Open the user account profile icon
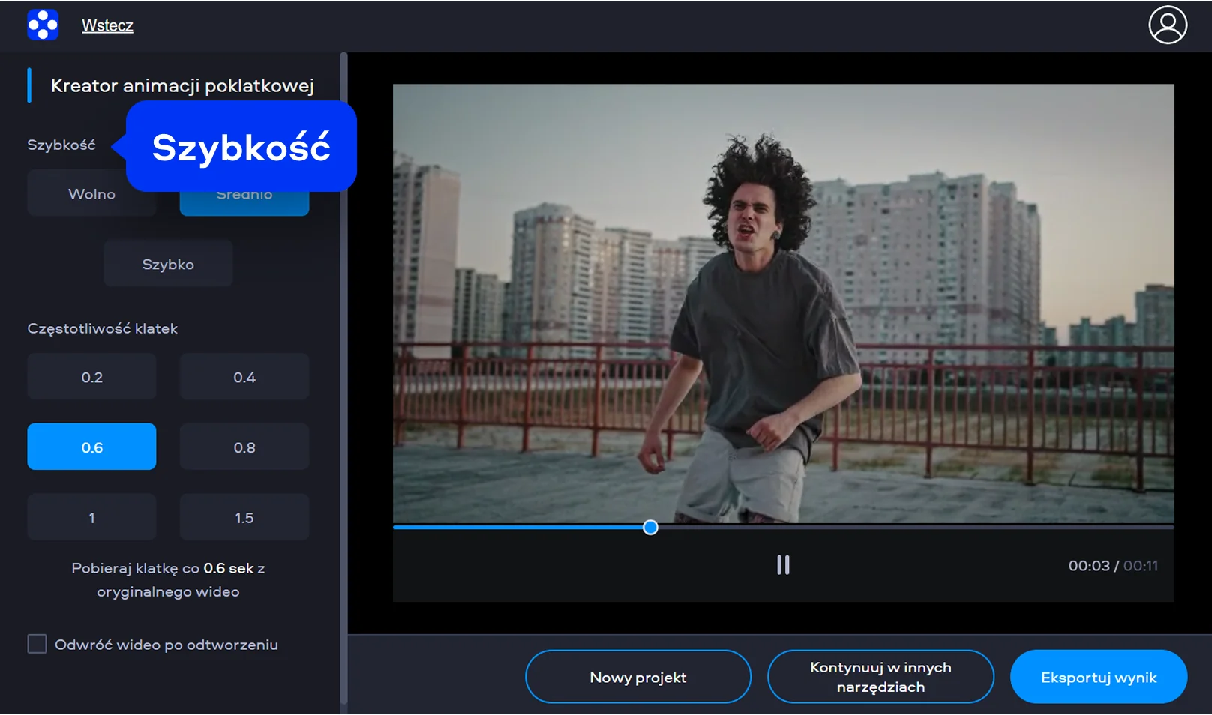This screenshot has height=715, width=1212. pos(1167,25)
